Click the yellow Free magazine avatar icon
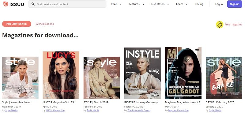This screenshot has width=245, height=117. [220, 25]
